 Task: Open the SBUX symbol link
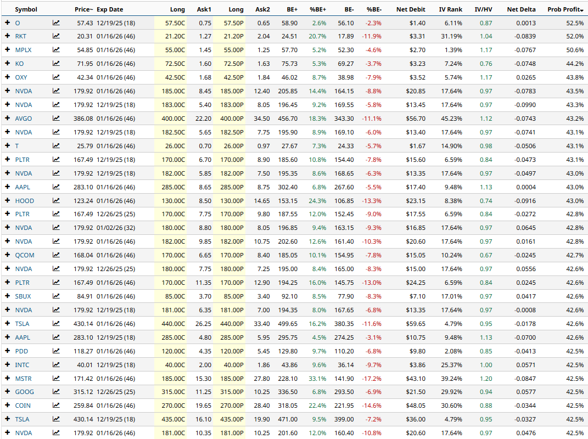tap(23, 296)
